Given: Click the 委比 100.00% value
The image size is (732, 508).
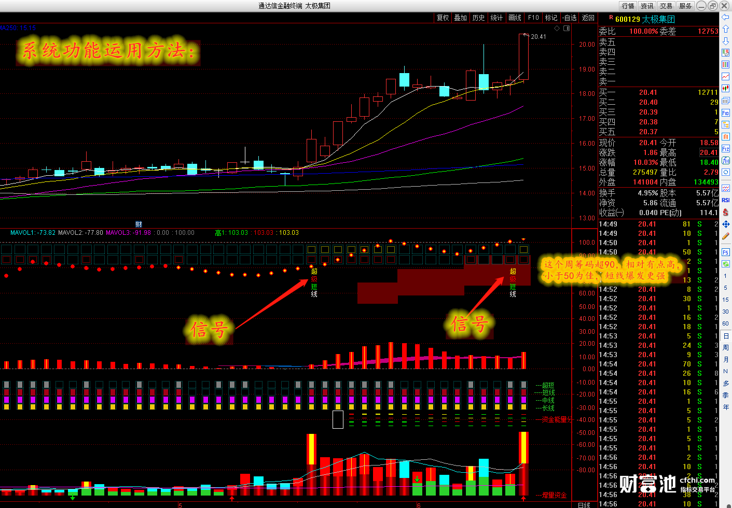Looking at the screenshot, I should (643, 31).
